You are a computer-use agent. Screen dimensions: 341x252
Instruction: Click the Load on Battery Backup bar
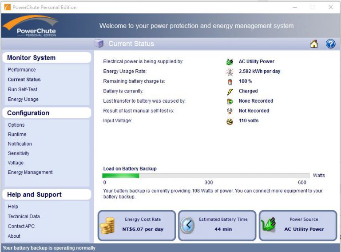coord(206,176)
